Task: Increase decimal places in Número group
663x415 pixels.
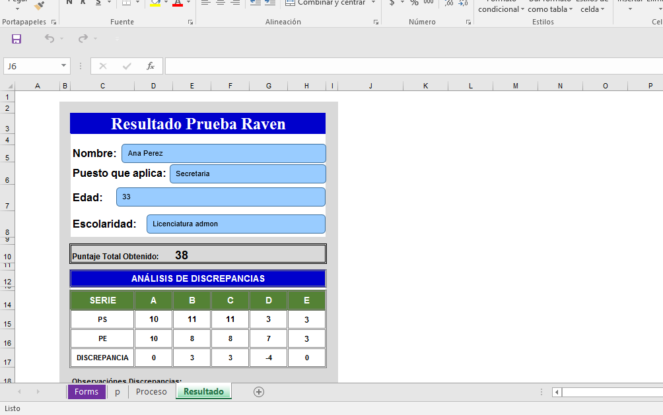Action: (449, 3)
